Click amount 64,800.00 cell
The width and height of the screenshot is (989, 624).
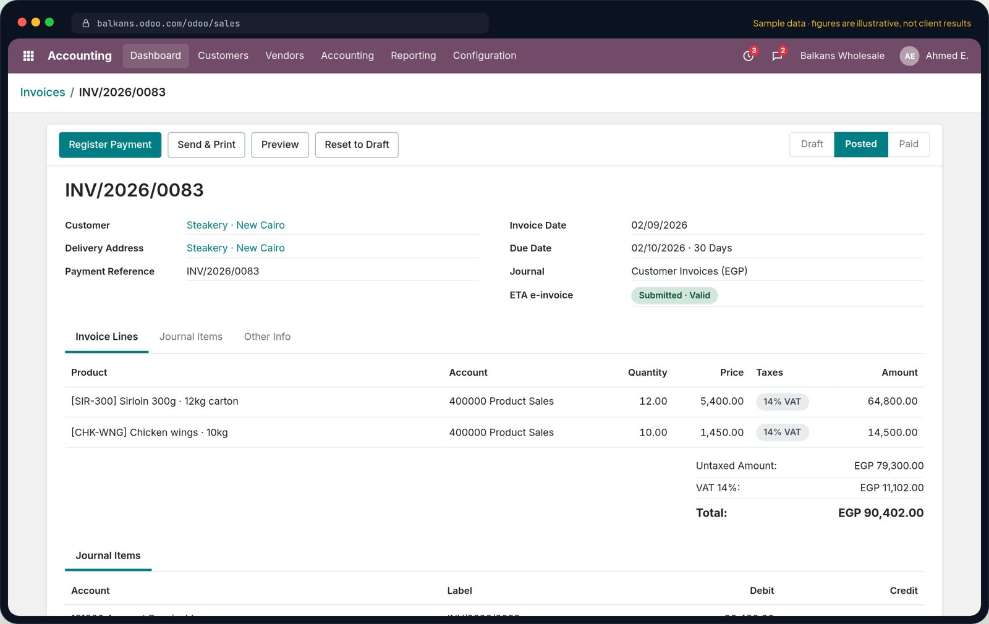coord(893,402)
